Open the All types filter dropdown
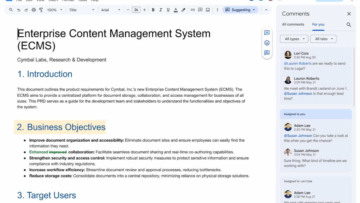This screenshot has height=203, width=360. point(294,39)
